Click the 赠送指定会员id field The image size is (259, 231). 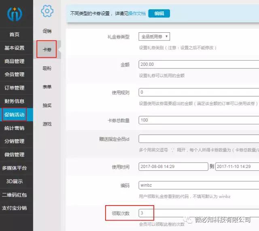click(x=198, y=139)
